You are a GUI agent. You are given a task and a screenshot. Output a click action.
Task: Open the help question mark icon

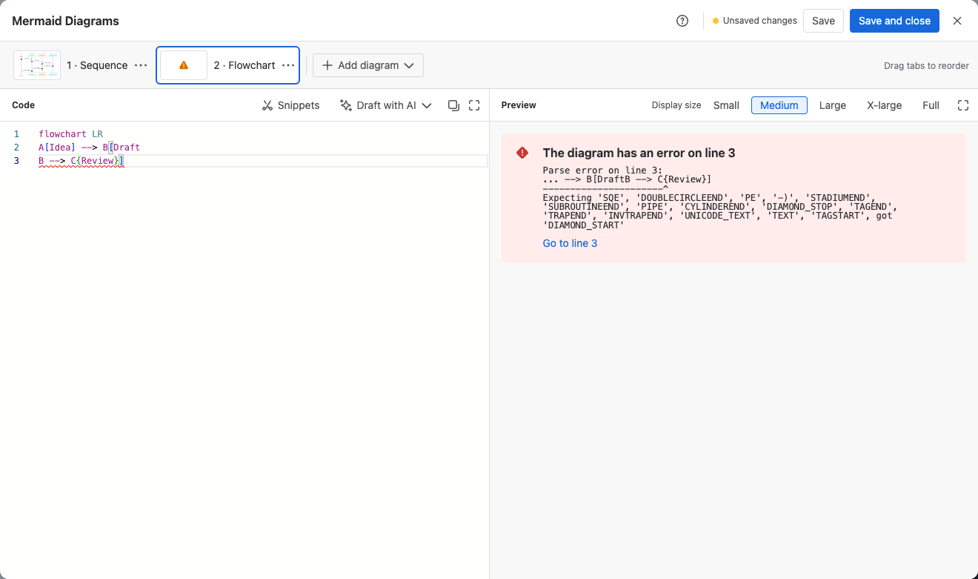pos(682,21)
